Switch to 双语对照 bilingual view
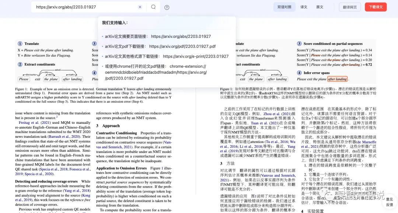The image size is (398, 213). coord(284,7)
